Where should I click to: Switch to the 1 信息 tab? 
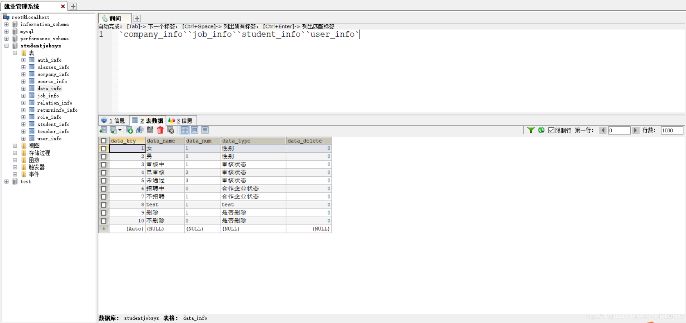click(x=113, y=121)
